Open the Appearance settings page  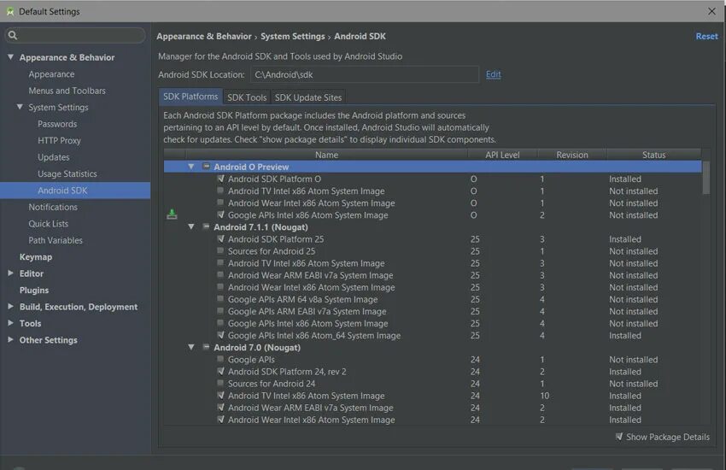pos(51,74)
